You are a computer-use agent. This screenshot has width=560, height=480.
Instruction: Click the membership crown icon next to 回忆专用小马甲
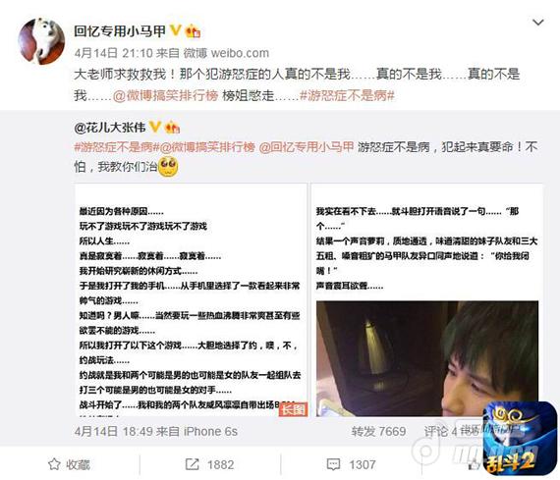[193, 31]
